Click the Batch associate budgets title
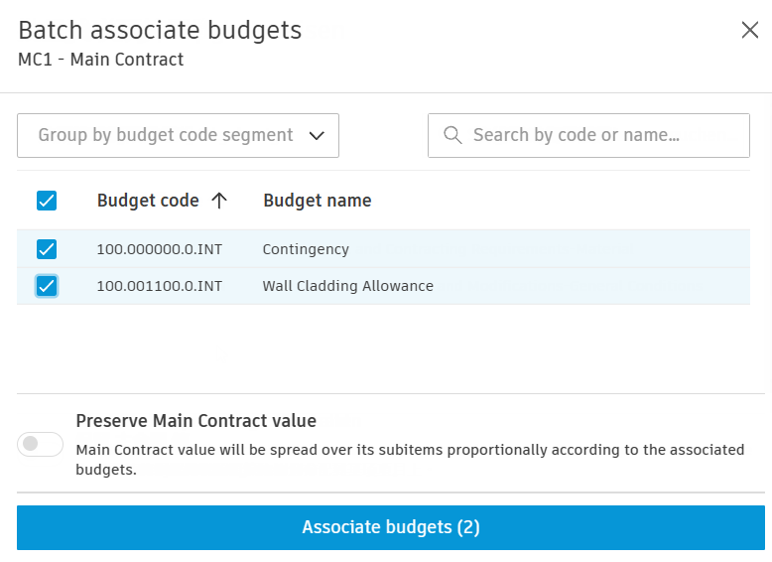 (x=160, y=30)
